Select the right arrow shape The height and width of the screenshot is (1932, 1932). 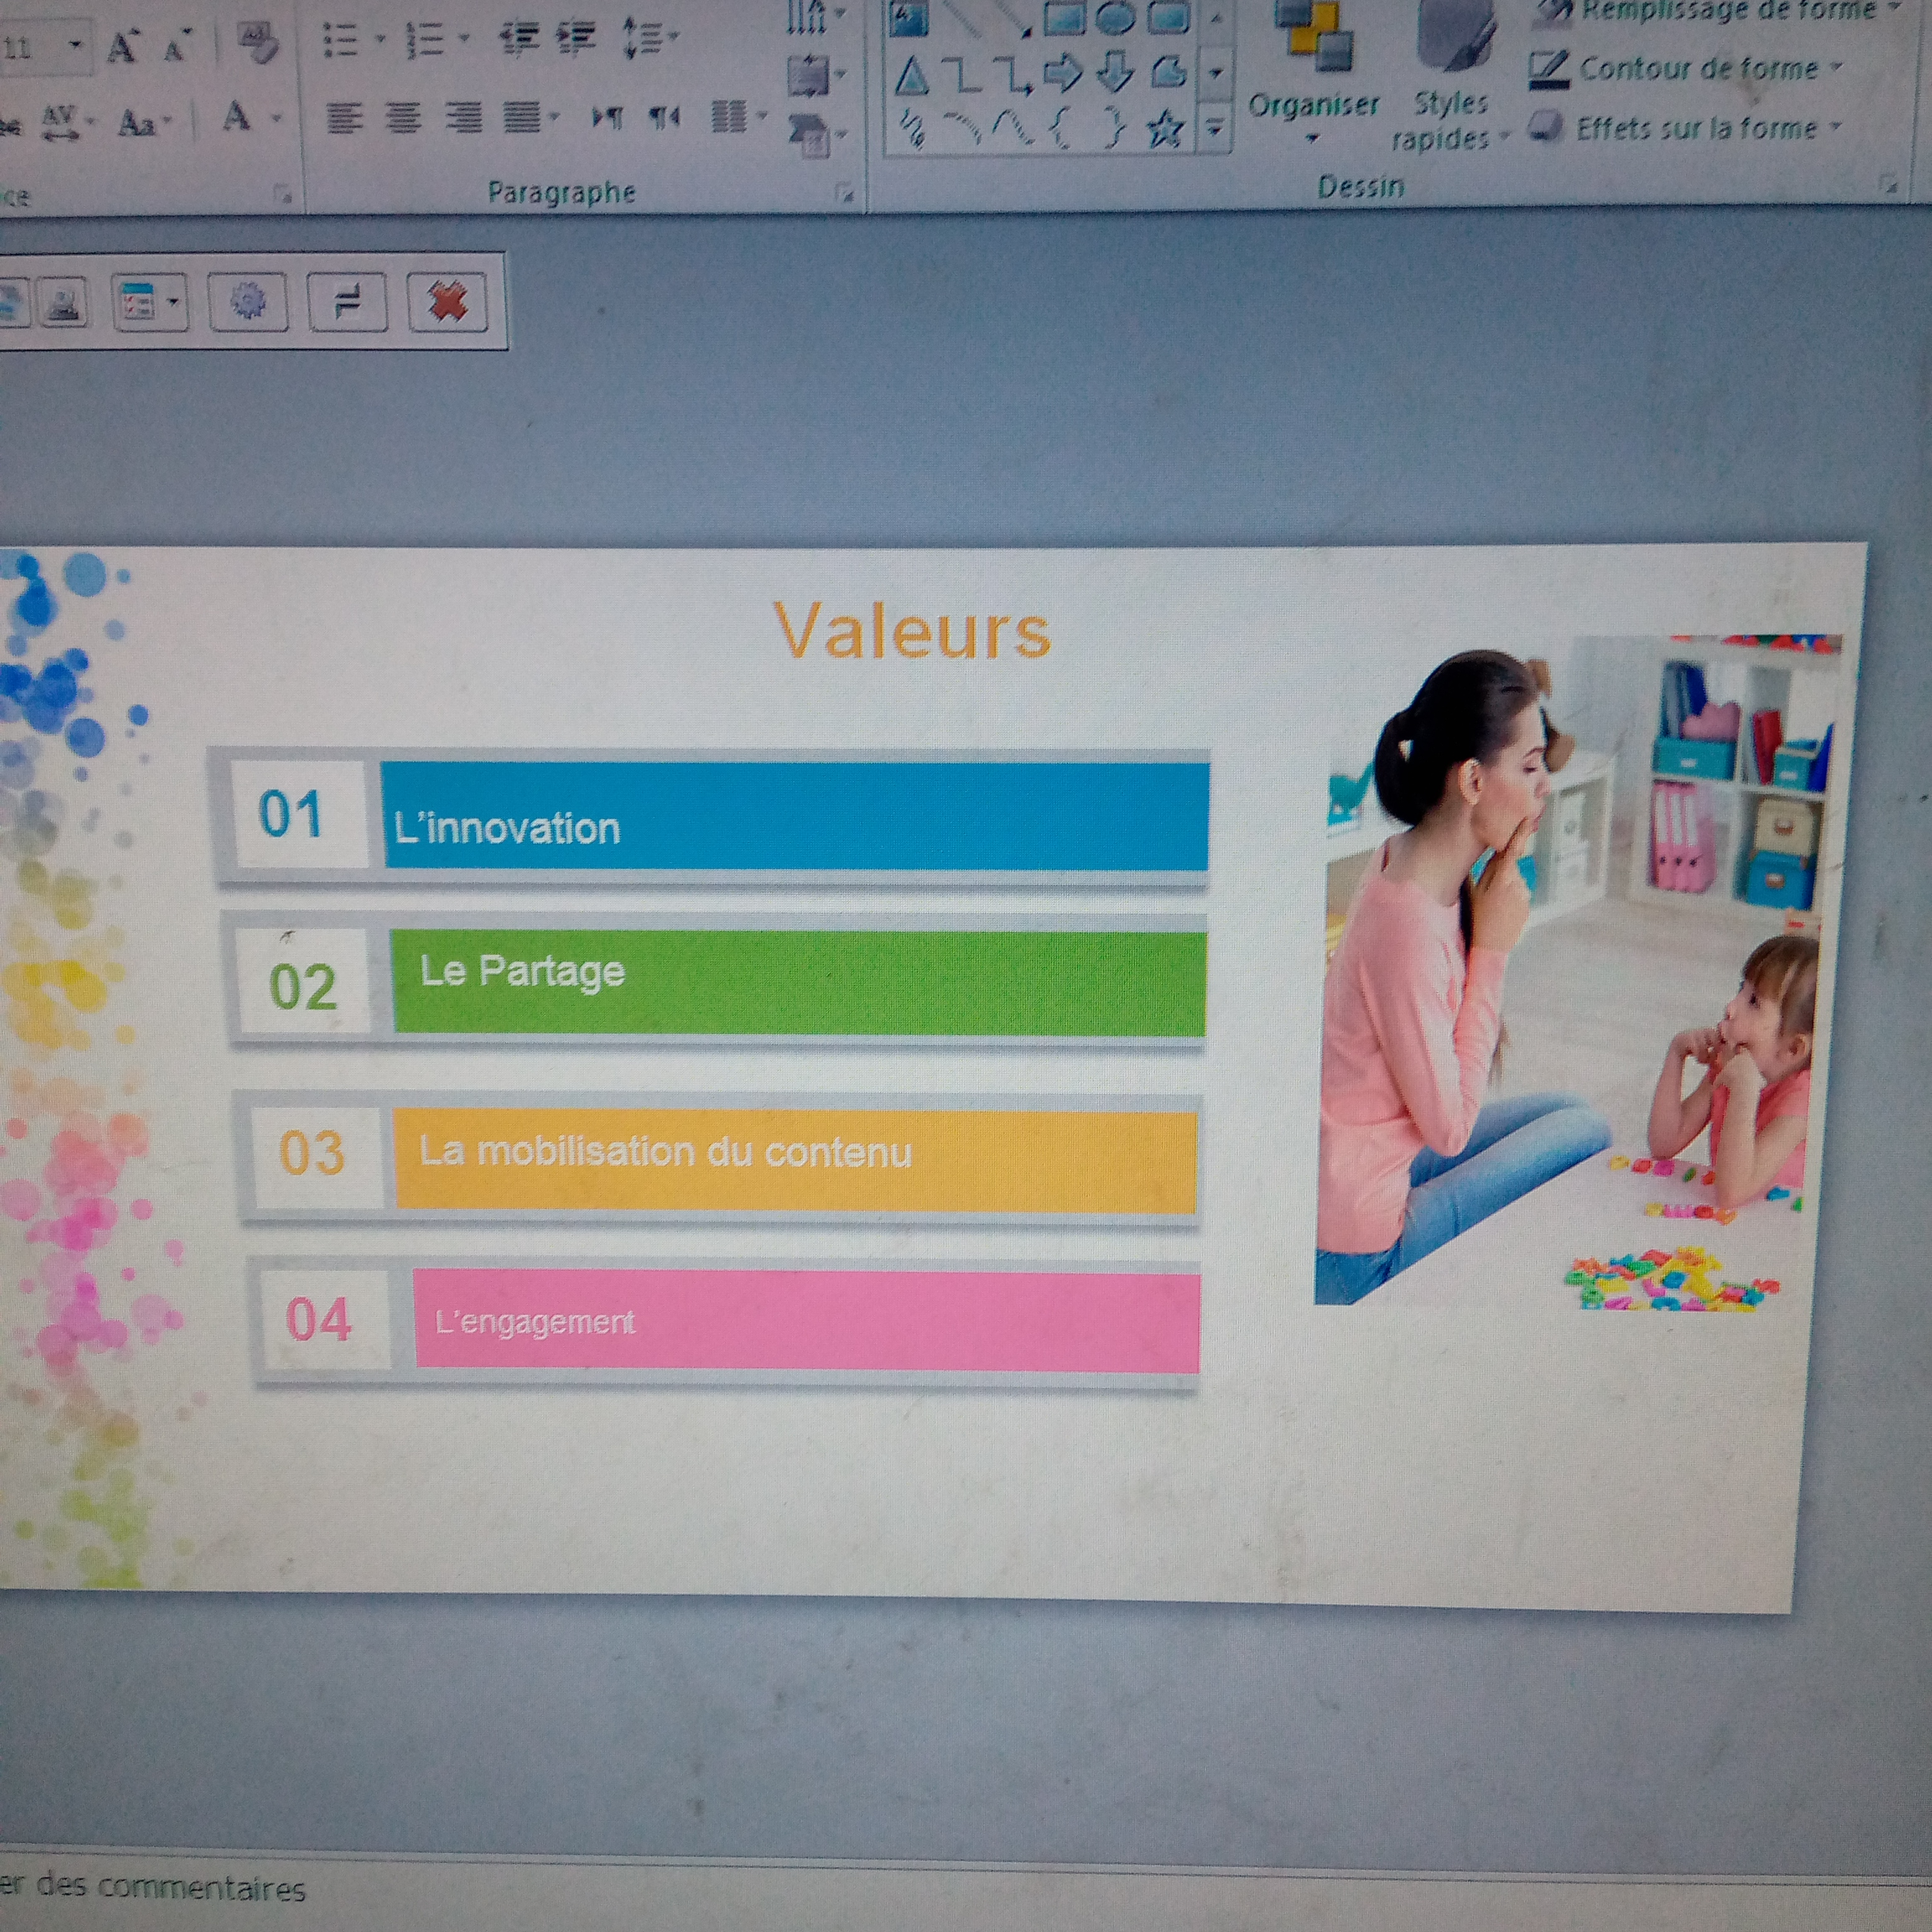click(x=1063, y=72)
